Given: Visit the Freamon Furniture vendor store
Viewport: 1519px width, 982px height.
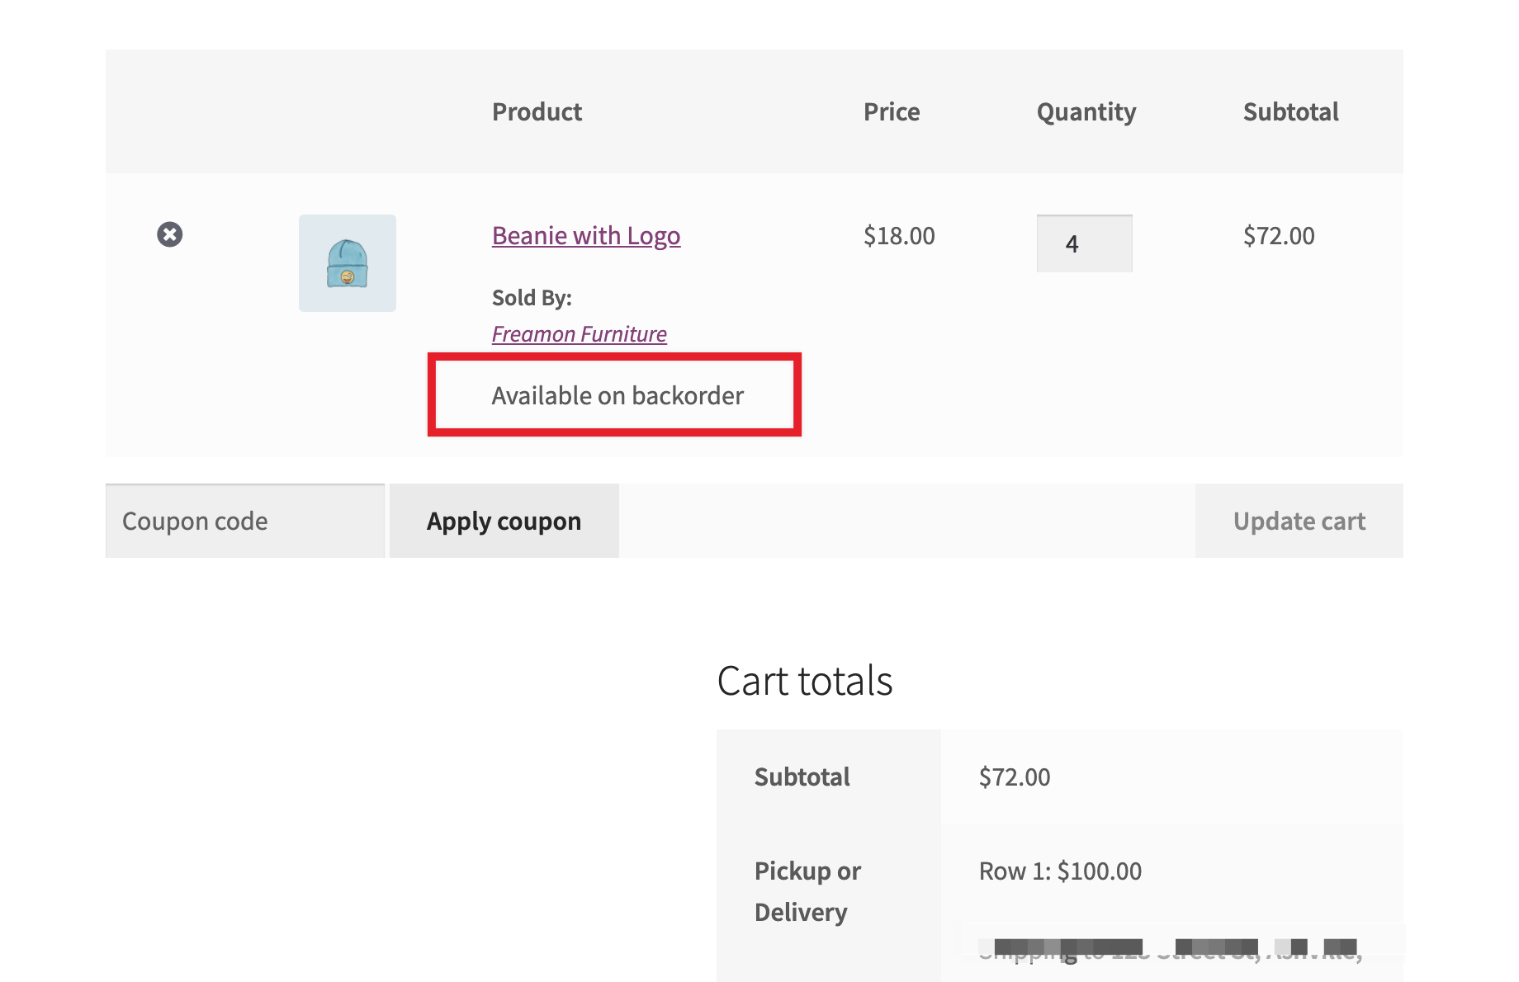Looking at the screenshot, I should click(579, 333).
